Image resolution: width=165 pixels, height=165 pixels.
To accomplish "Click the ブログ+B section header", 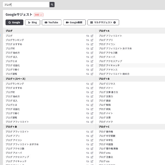I will 104,79.
